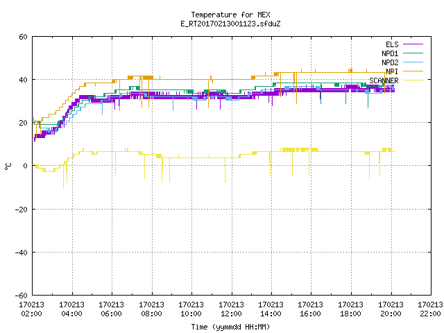Click the y-axis tick label 60

click(23, 37)
